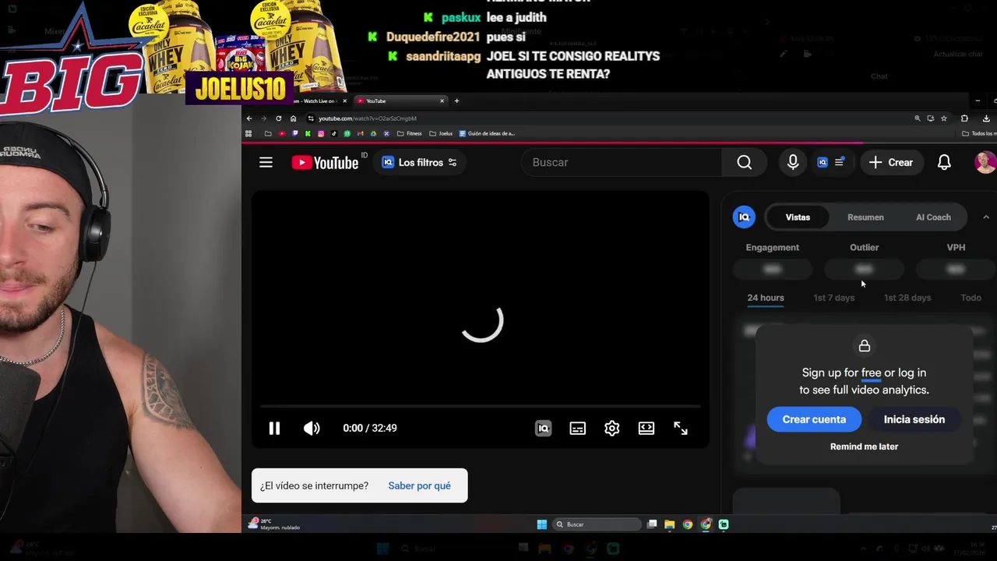
Task: Switch to the AI Coach tab
Action: click(x=933, y=217)
